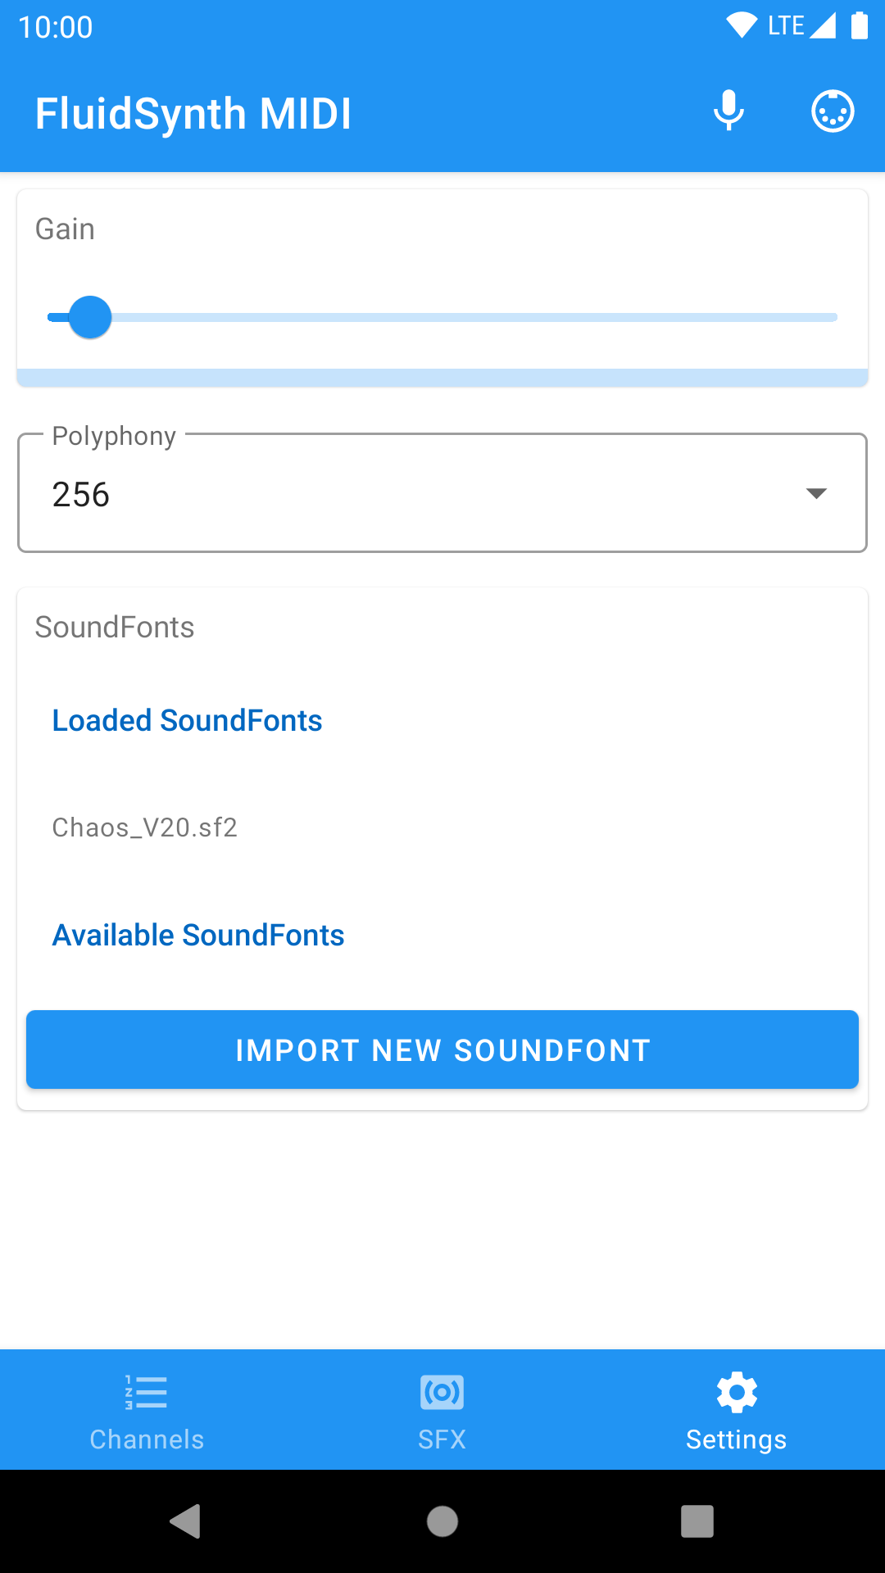Viewport: 885px width, 1573px height.
Task: Open the MIDI connector icon
Action: coord(833,111)
